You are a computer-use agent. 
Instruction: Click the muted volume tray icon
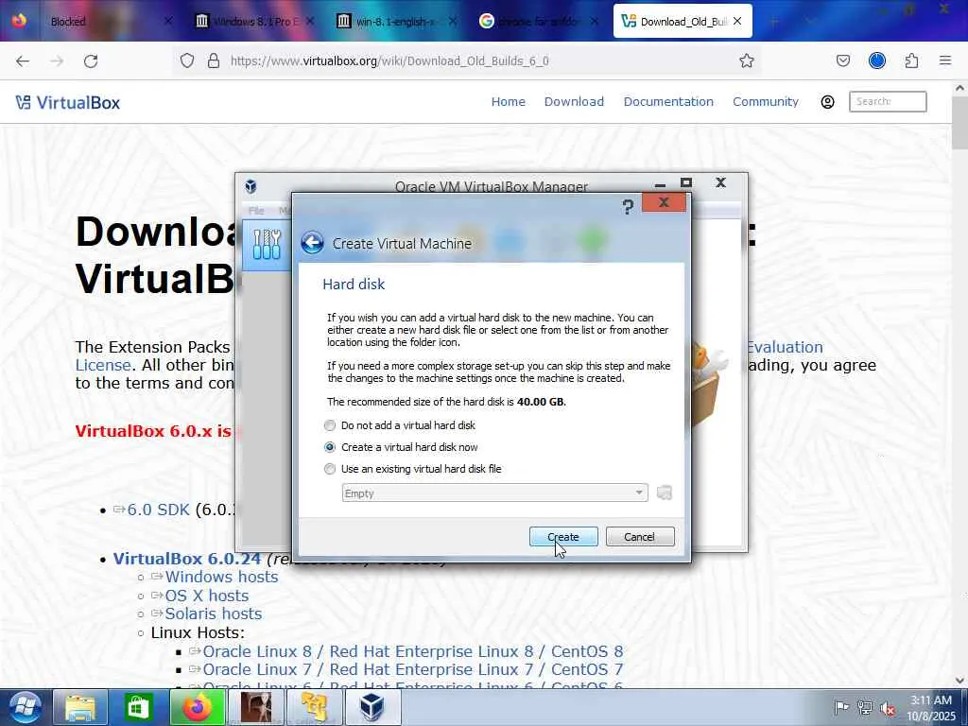tap(888, 707)
